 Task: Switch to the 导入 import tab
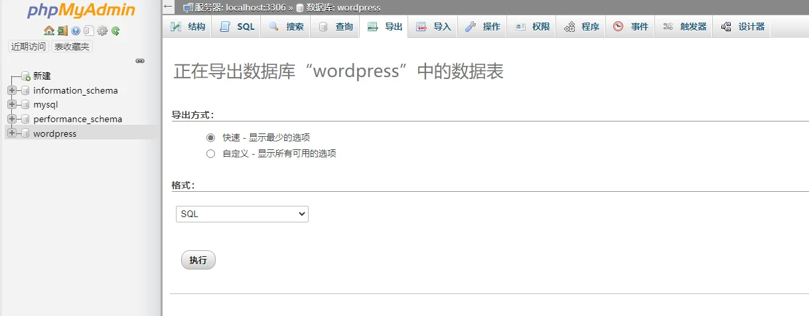434,27
